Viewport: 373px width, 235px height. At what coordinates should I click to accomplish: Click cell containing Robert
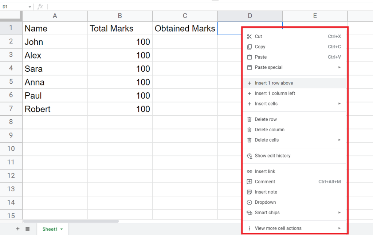(x=55, y=109)
